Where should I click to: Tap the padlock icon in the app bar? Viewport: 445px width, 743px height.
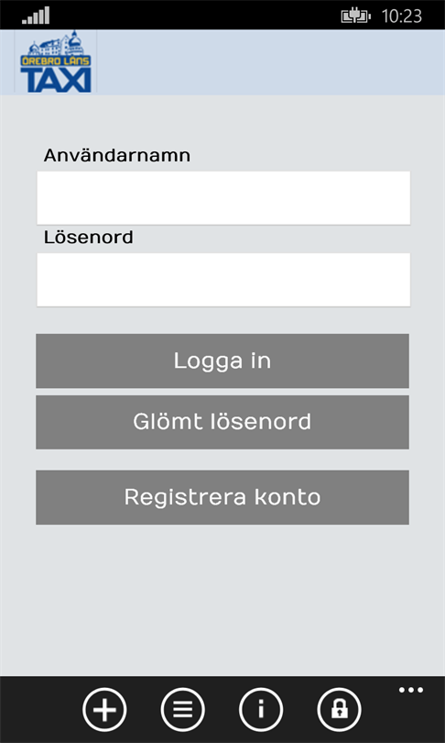tap(339, 709)
